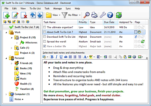
Task: Click the Cut scissors icon in the notes toolbar
Action: 116,57
